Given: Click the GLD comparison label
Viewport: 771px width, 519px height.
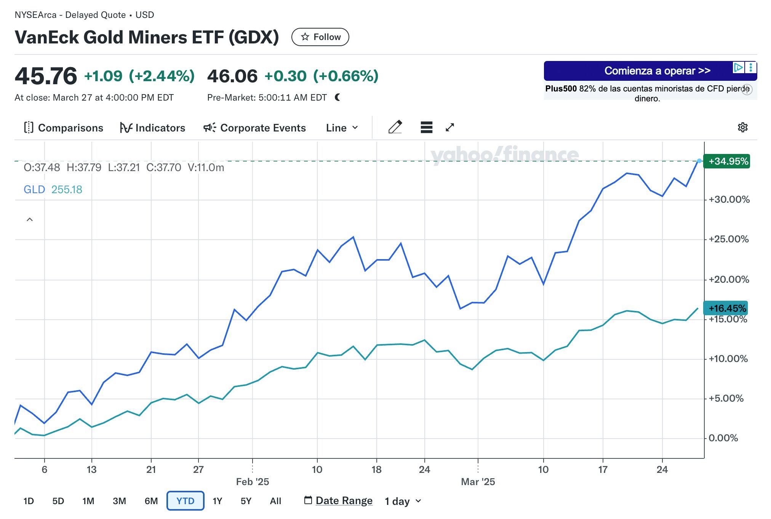Looking at the screenshot, I should 34,189.
